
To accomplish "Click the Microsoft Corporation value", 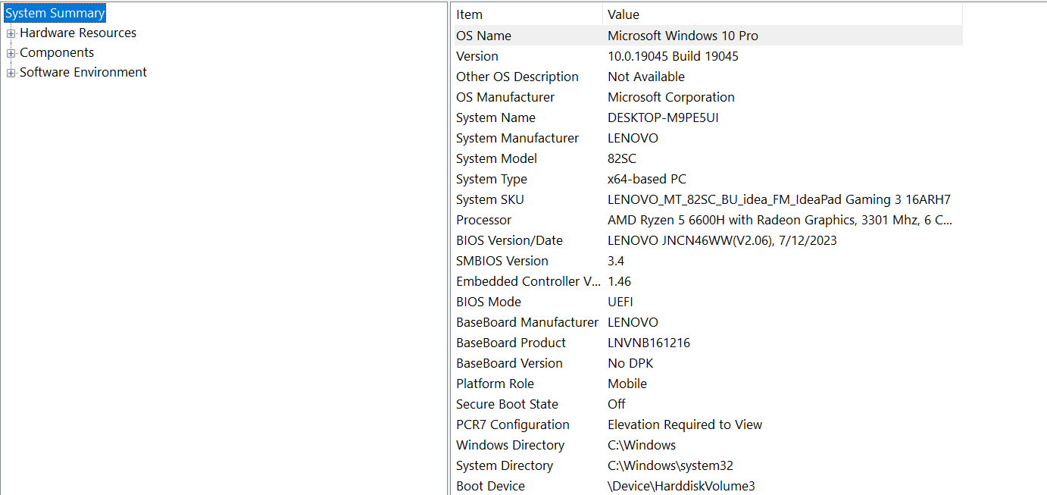I will 671,97.
